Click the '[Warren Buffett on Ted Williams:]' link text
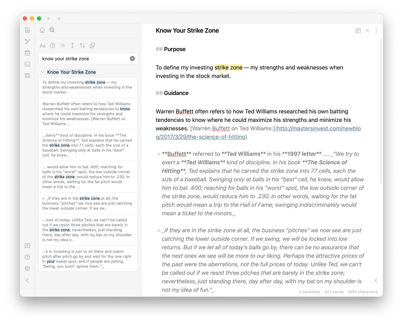 [x=232, y=128]
